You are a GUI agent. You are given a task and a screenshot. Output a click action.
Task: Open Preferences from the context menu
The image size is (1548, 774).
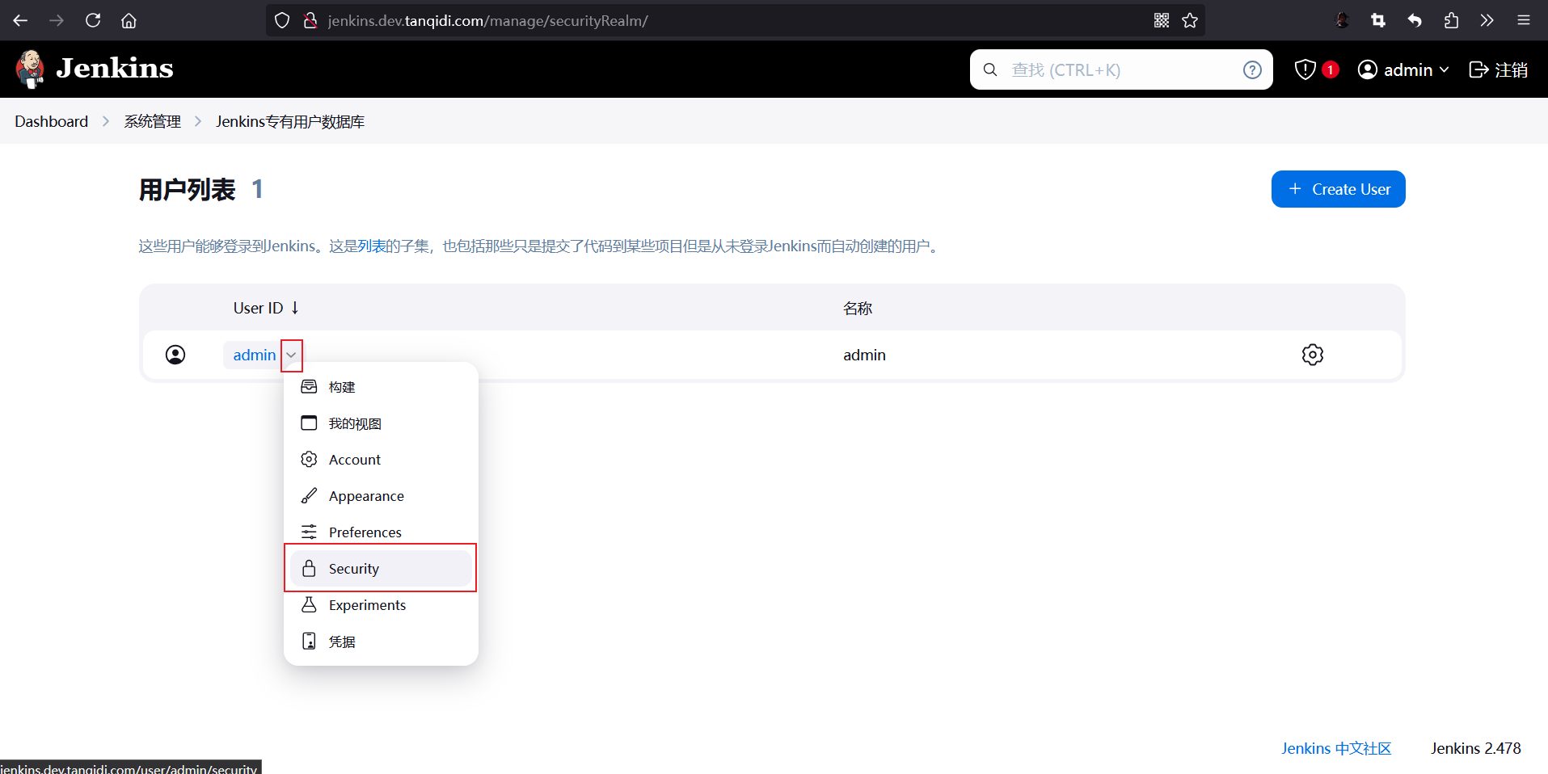(381, 532)
